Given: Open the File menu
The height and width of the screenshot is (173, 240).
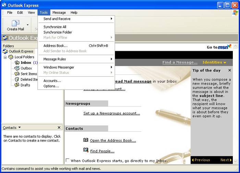Looking at the screenshot, I should (10, 13).
